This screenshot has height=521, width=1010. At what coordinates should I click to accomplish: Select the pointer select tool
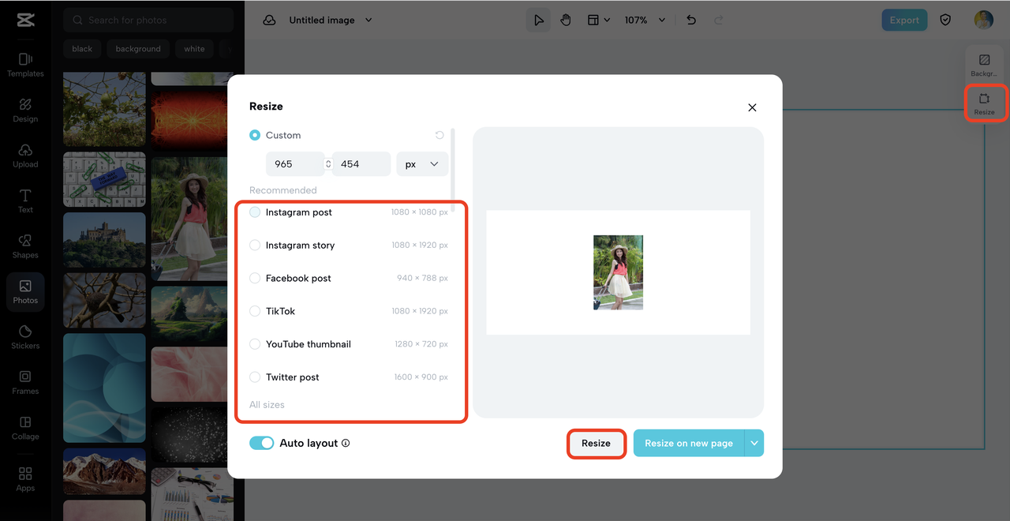point(539,20)
